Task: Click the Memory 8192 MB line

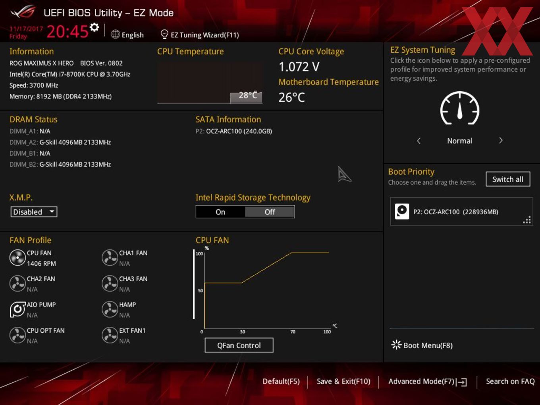Action: coord(60,96)
